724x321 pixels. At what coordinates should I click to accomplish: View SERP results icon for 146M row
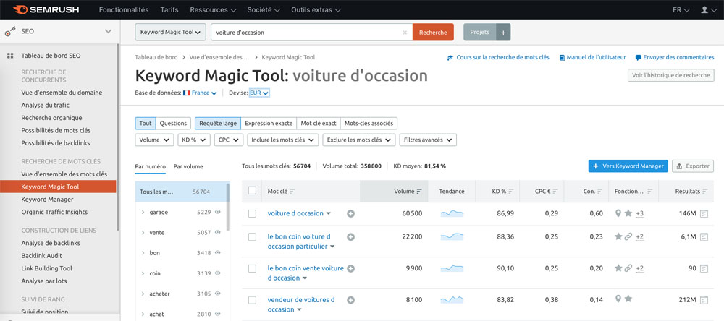[704, 213]
